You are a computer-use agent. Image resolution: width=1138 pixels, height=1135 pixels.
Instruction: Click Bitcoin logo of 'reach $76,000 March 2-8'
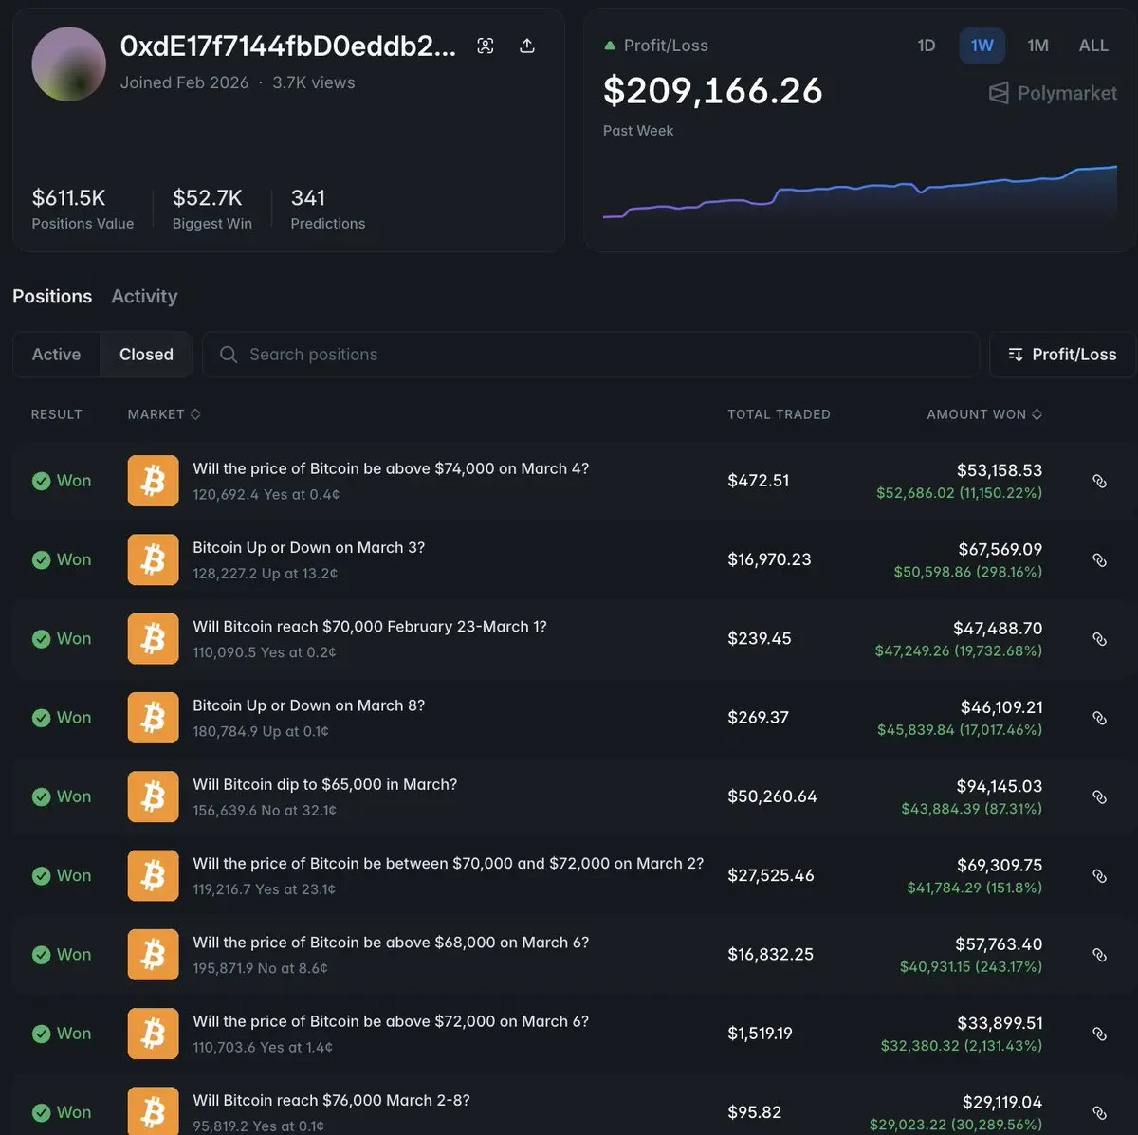pyautogui.click(x=153, y=1110)
